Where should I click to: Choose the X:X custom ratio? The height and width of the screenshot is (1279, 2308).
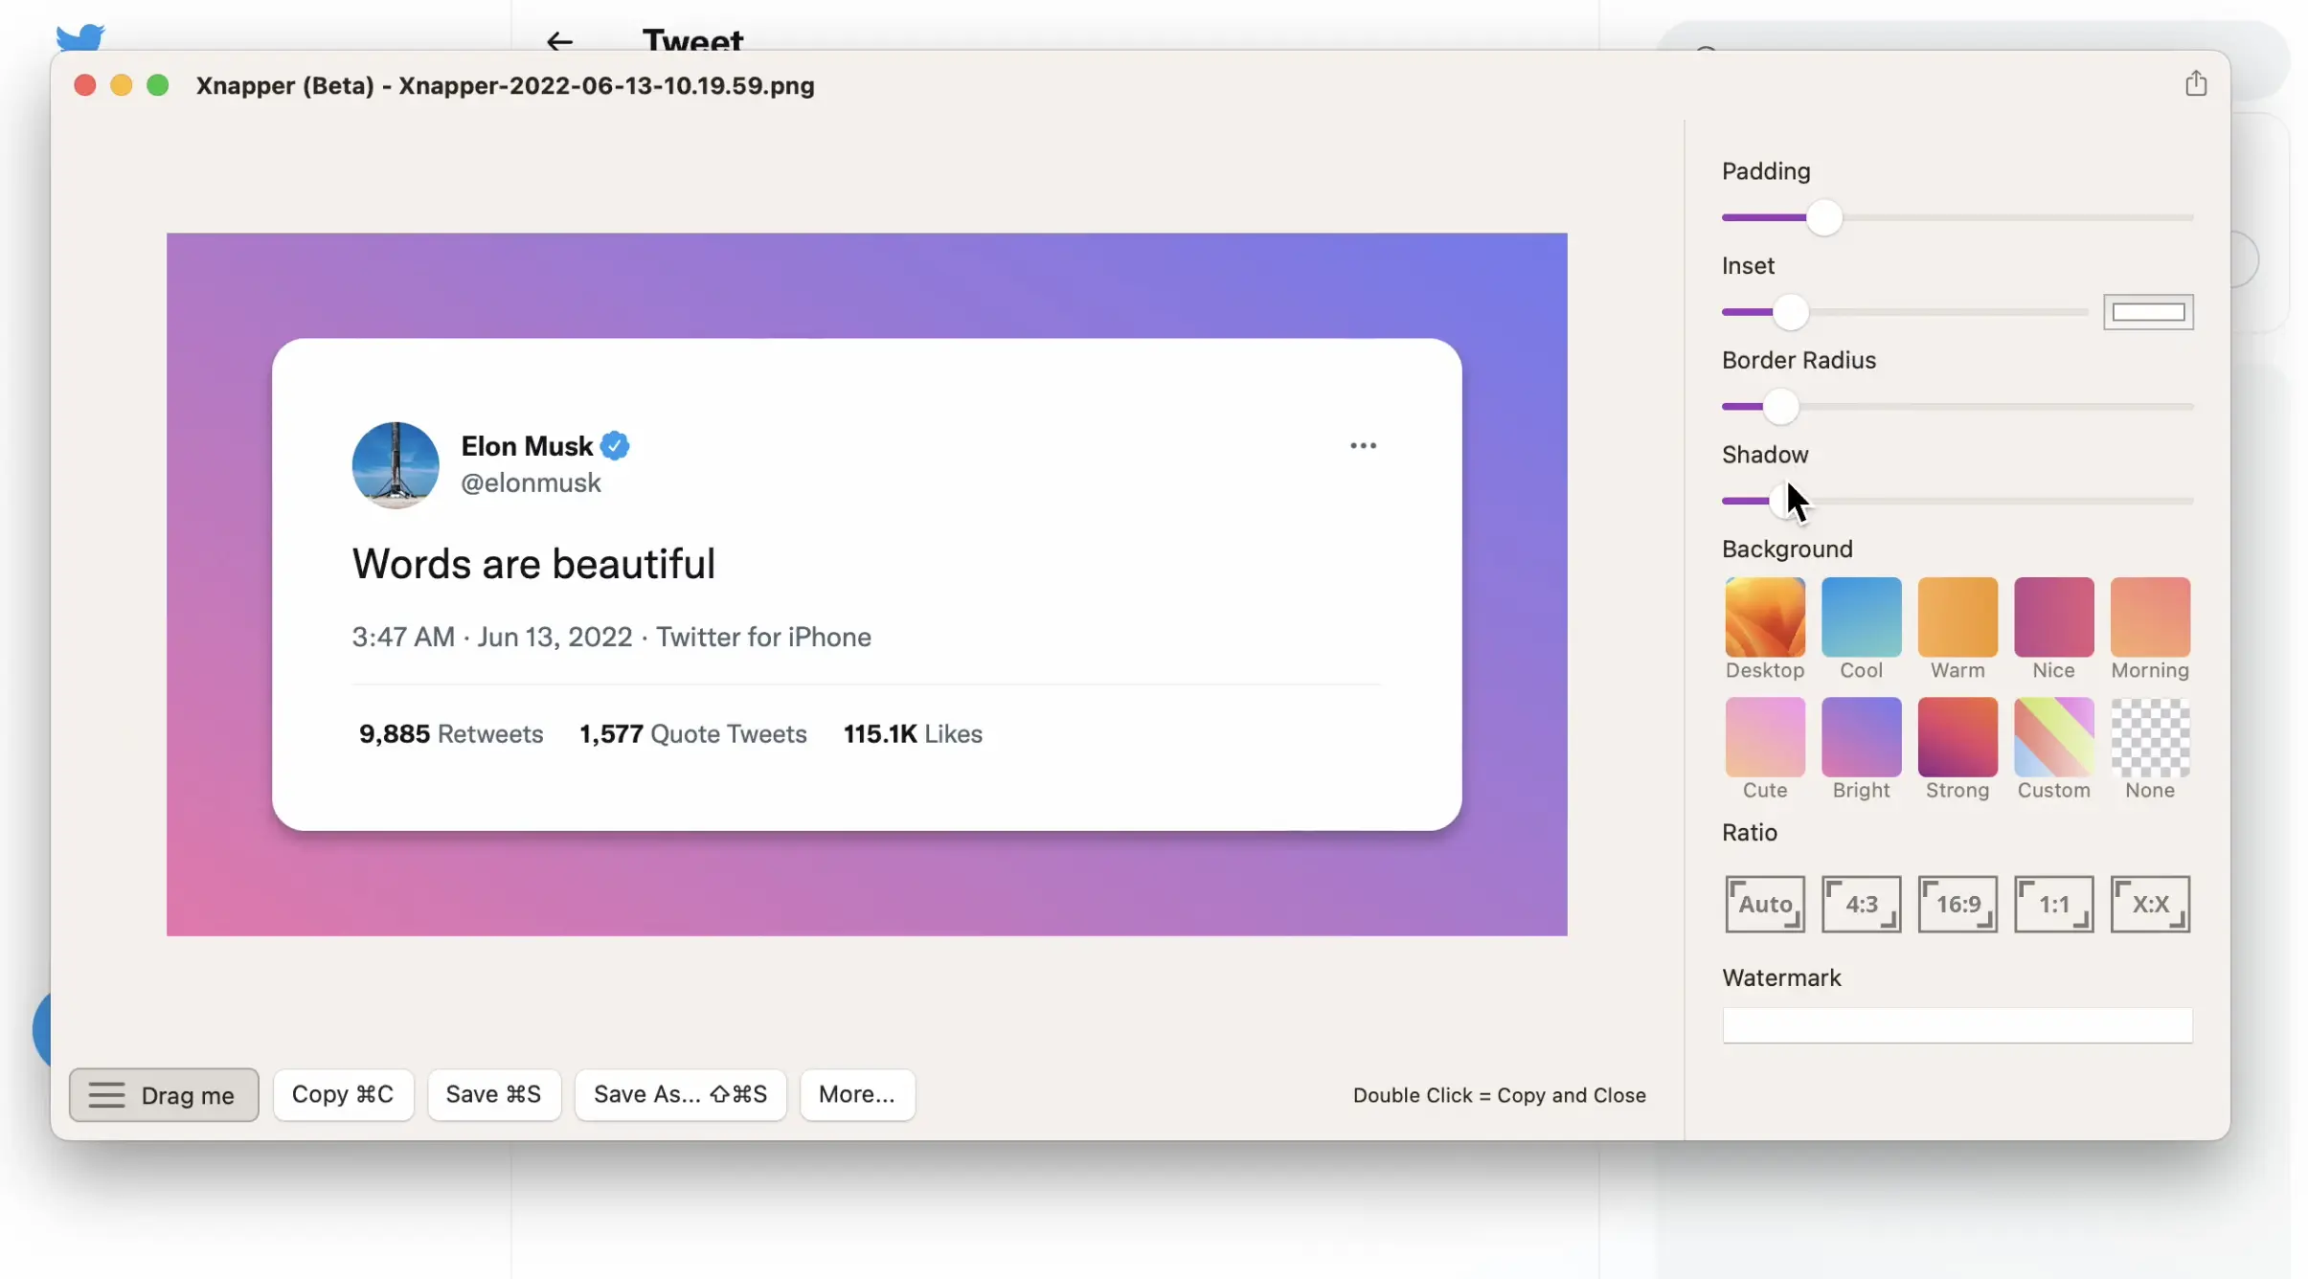[x=2150, y=904]
